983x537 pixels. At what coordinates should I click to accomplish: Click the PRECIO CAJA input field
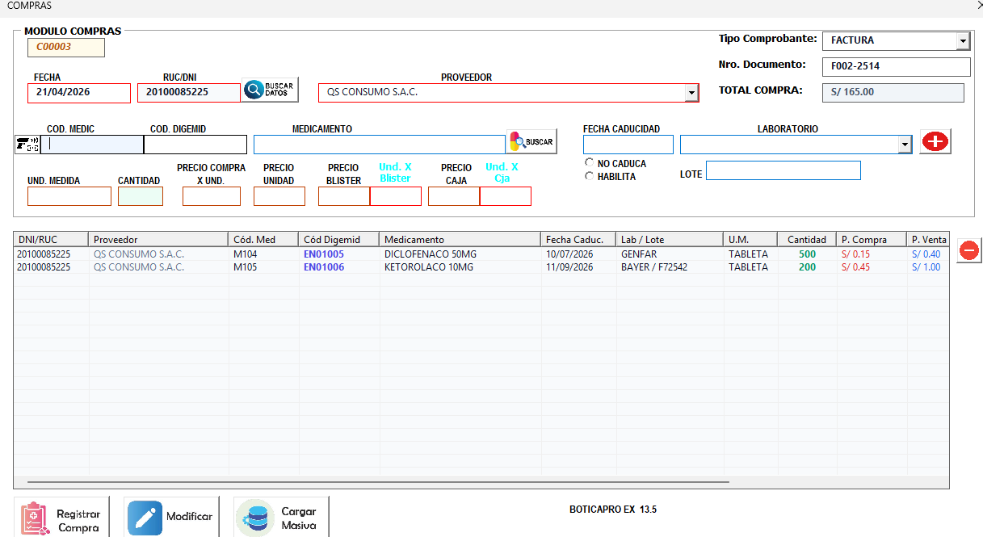point(454,196)
